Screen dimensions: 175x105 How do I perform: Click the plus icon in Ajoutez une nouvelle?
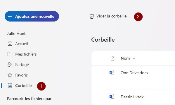pos(10,16)
